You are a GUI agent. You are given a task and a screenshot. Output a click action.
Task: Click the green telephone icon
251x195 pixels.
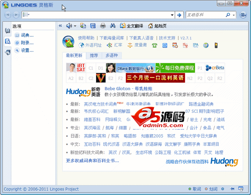(155, 46)
